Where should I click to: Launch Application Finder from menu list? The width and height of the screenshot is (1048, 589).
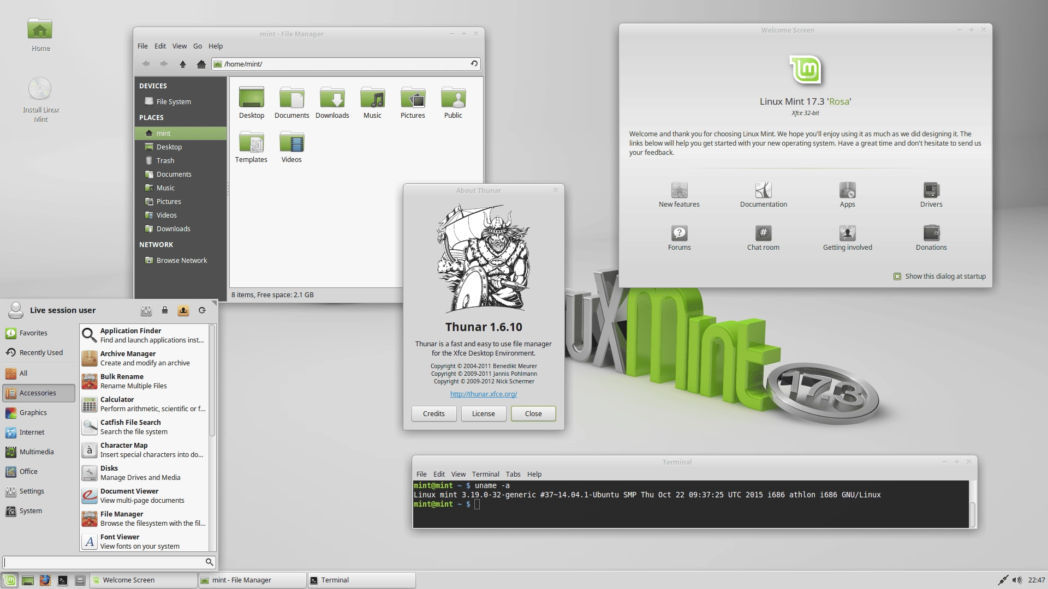(144, 335)
